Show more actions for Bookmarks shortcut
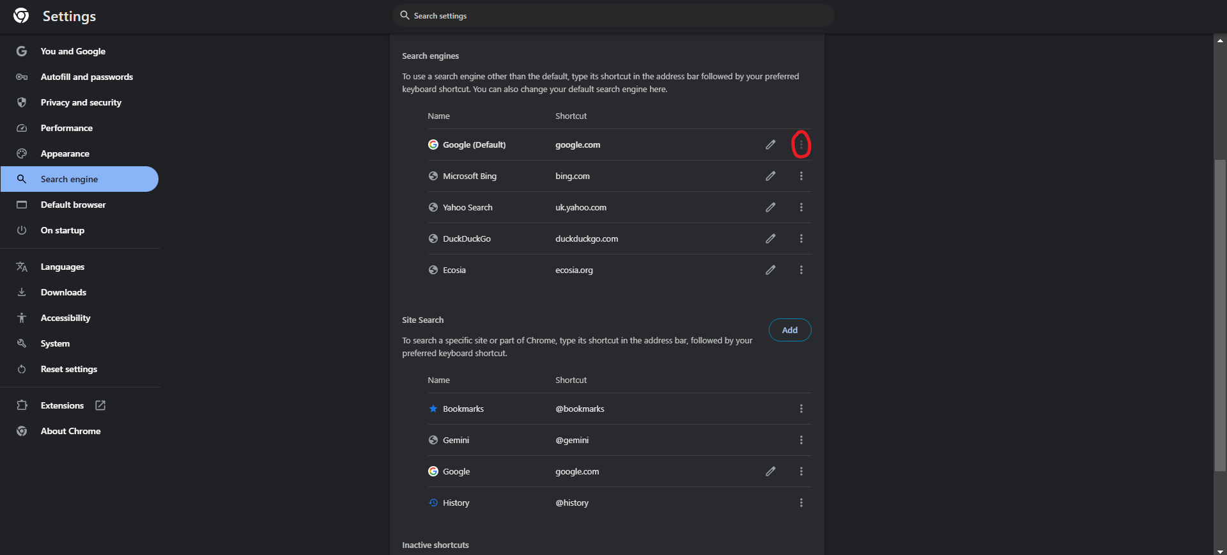Image resolution: width=1227 pixels, height=555 pixels. click(x=801, y=409)
